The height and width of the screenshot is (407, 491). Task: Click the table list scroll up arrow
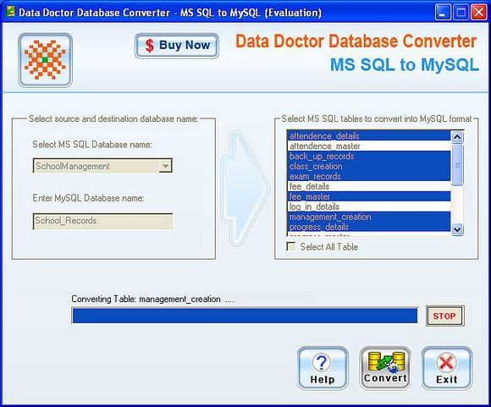point(457,137)
